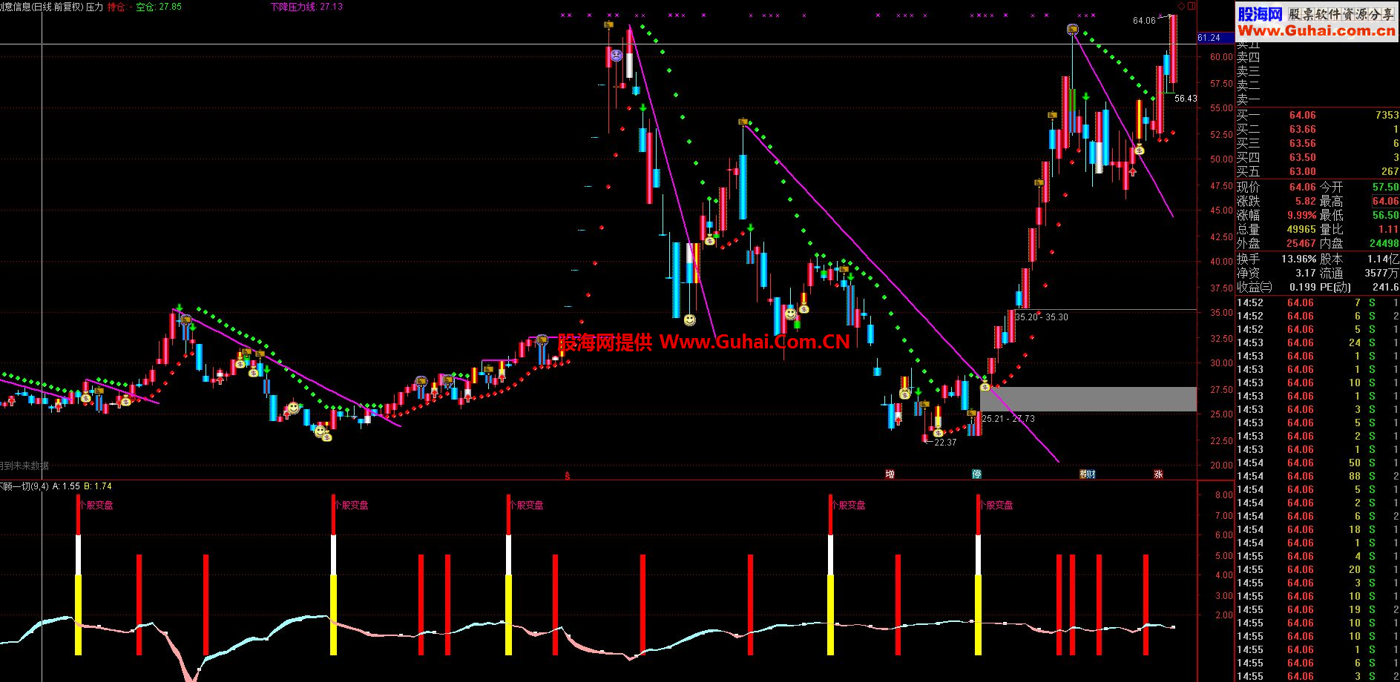Select the 卖三 ask row

(x=1318, y=72)
